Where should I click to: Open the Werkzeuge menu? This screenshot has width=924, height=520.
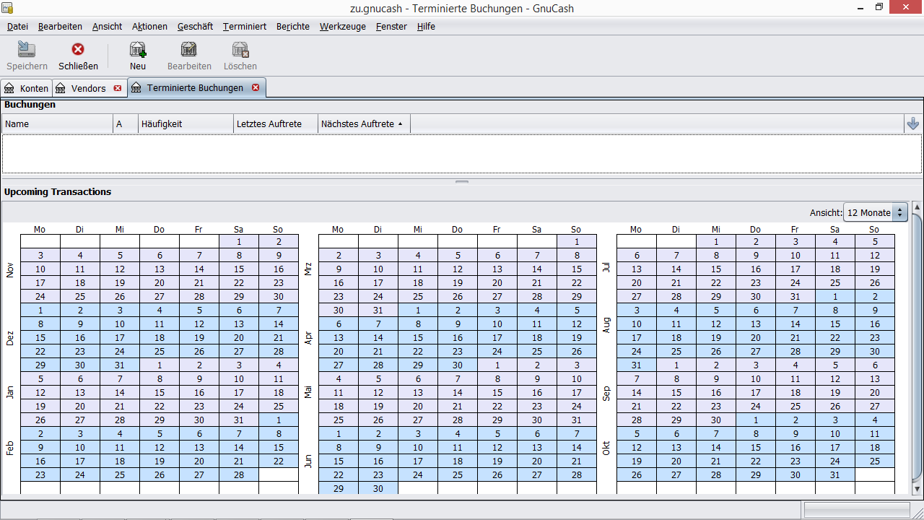click(342, 27)
